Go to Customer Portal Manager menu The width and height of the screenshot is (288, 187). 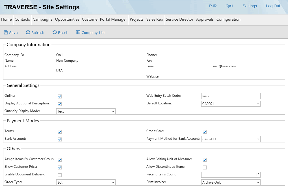(104, 20)
